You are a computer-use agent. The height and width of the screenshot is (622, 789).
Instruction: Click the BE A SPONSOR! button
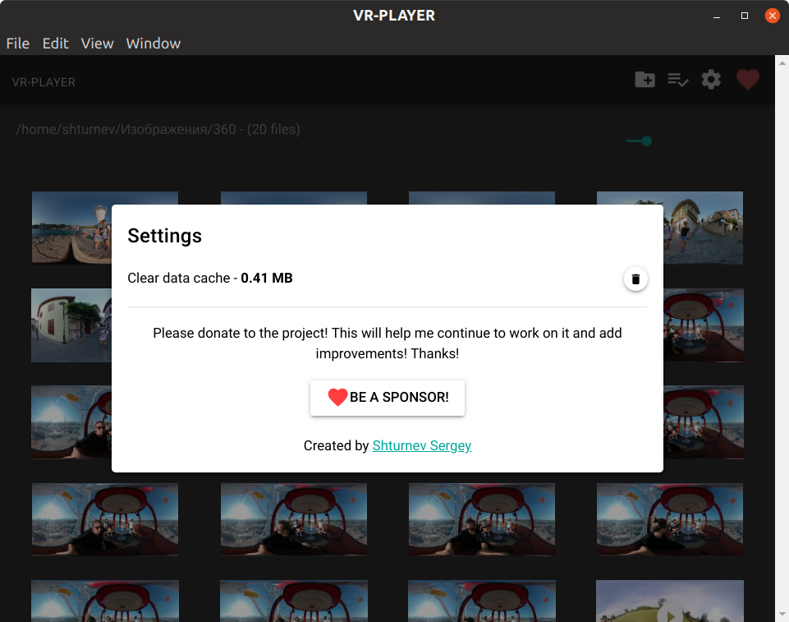click(387, 397)
